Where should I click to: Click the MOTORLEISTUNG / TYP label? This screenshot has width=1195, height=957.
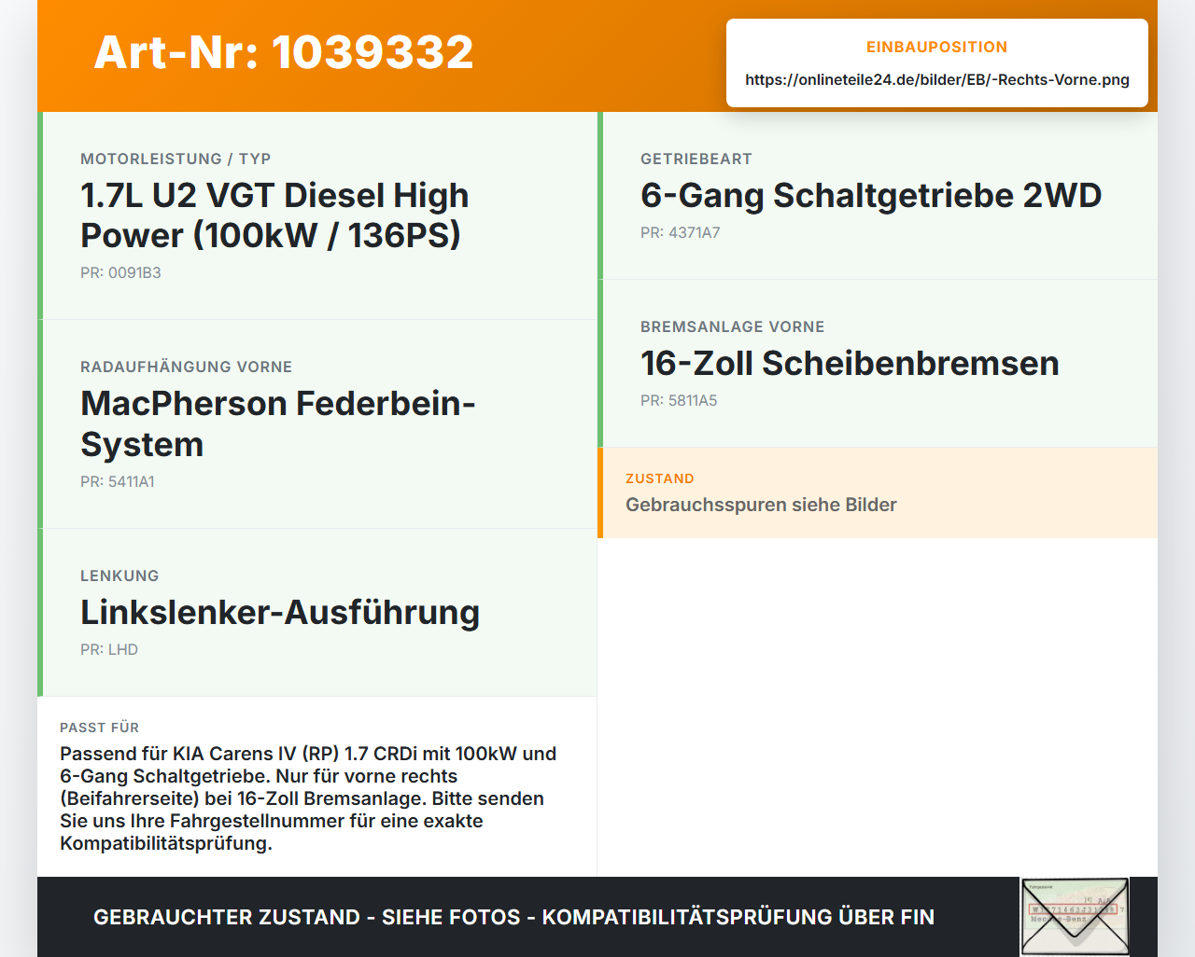pos(176,159)
